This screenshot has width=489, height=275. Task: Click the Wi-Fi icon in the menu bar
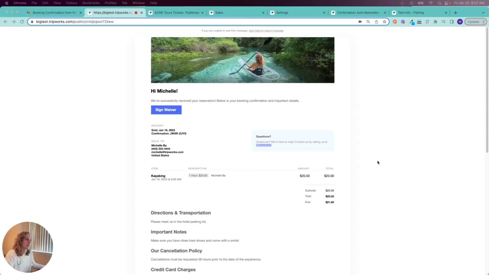tap(431, 3)
